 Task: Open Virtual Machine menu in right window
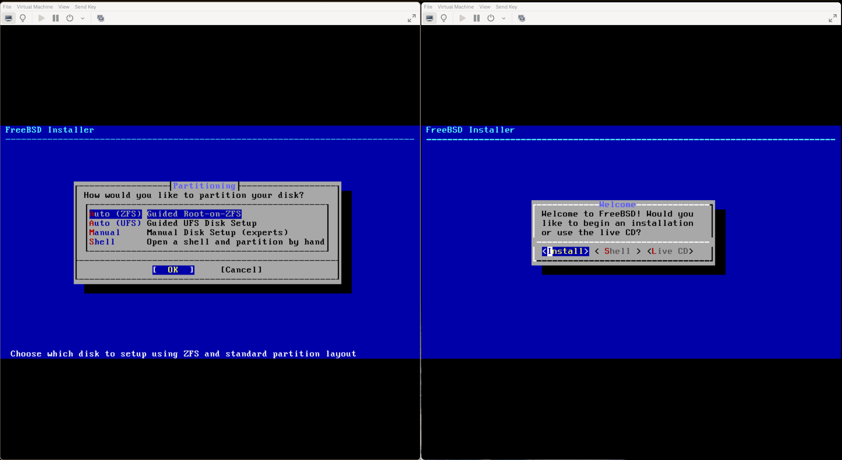point(456,7)
